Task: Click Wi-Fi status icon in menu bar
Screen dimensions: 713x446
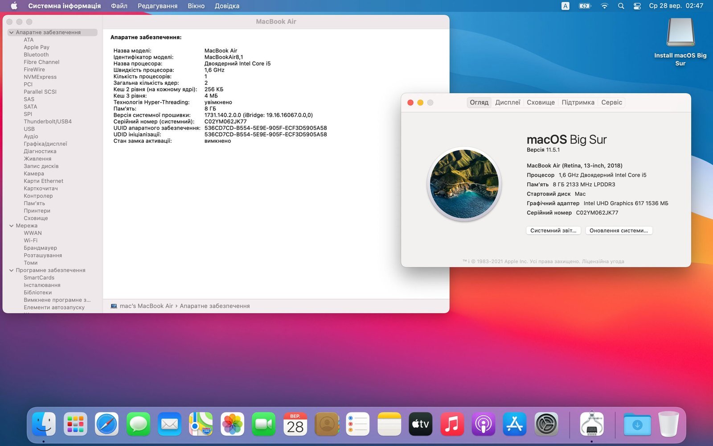Action: (604, 6)
